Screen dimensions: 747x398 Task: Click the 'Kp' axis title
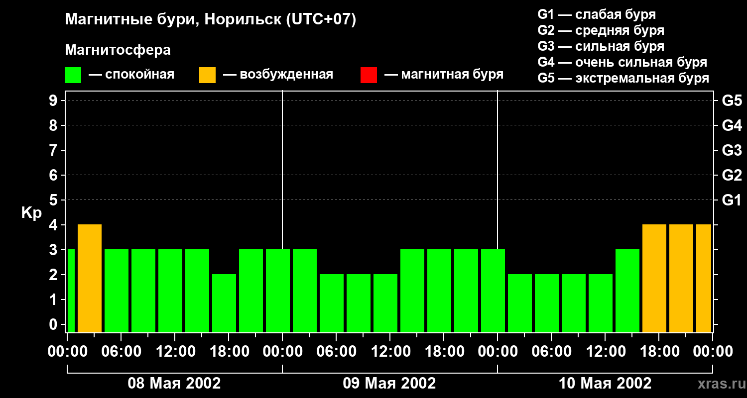[31, 213]
